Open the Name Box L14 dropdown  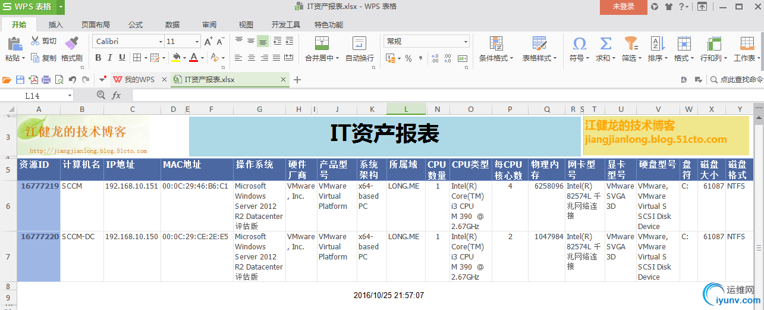[70, 95]
